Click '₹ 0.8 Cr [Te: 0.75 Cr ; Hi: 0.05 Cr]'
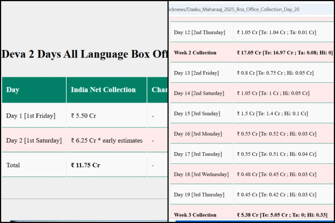Screen dimensions: 335x223 pos(275,73)
